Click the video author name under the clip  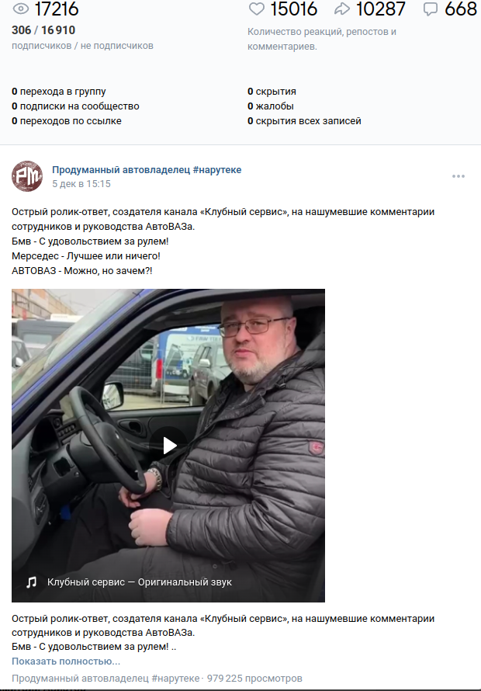click(x=106, y=679)
